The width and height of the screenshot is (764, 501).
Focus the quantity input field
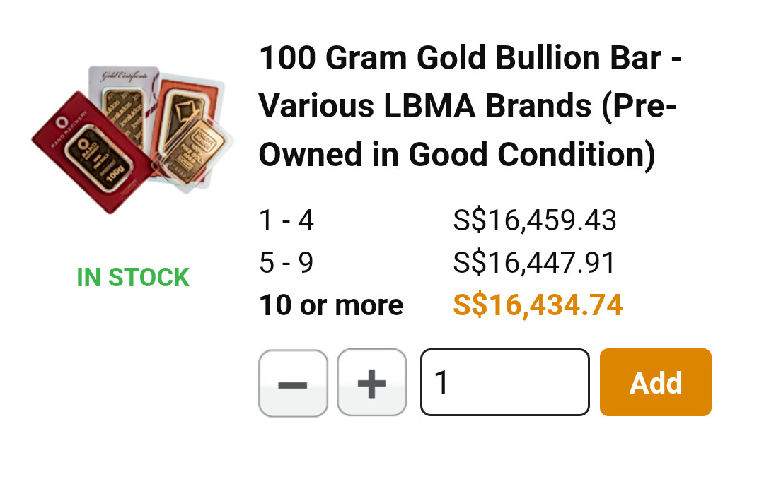click(x=504, y=382)
